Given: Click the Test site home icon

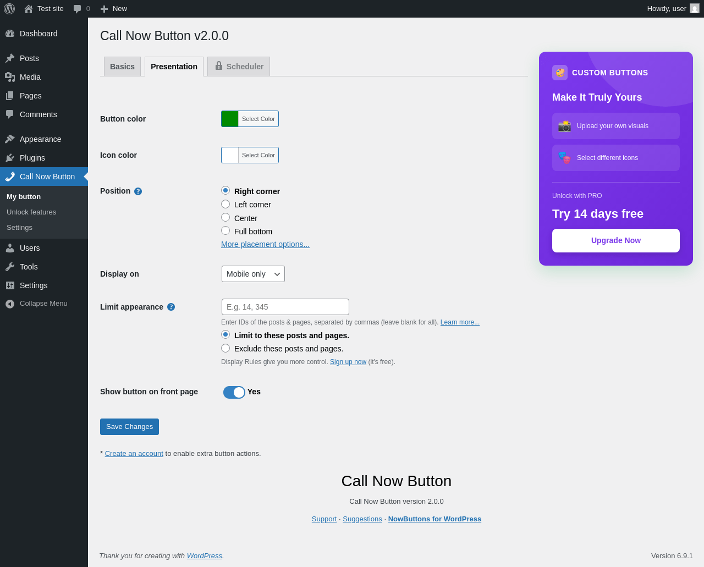Looking at the screenshot, I should click(29, 9).
